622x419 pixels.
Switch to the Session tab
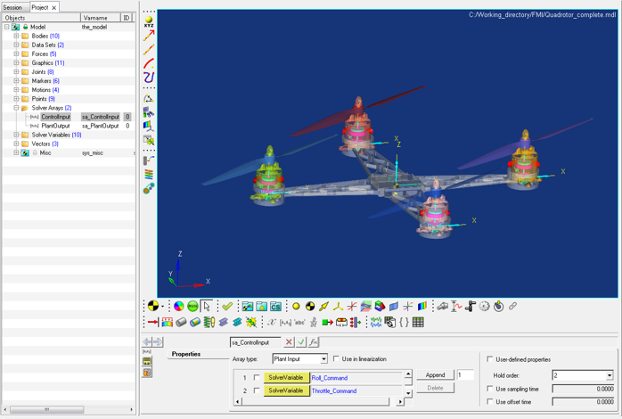[x=12, y=7]
